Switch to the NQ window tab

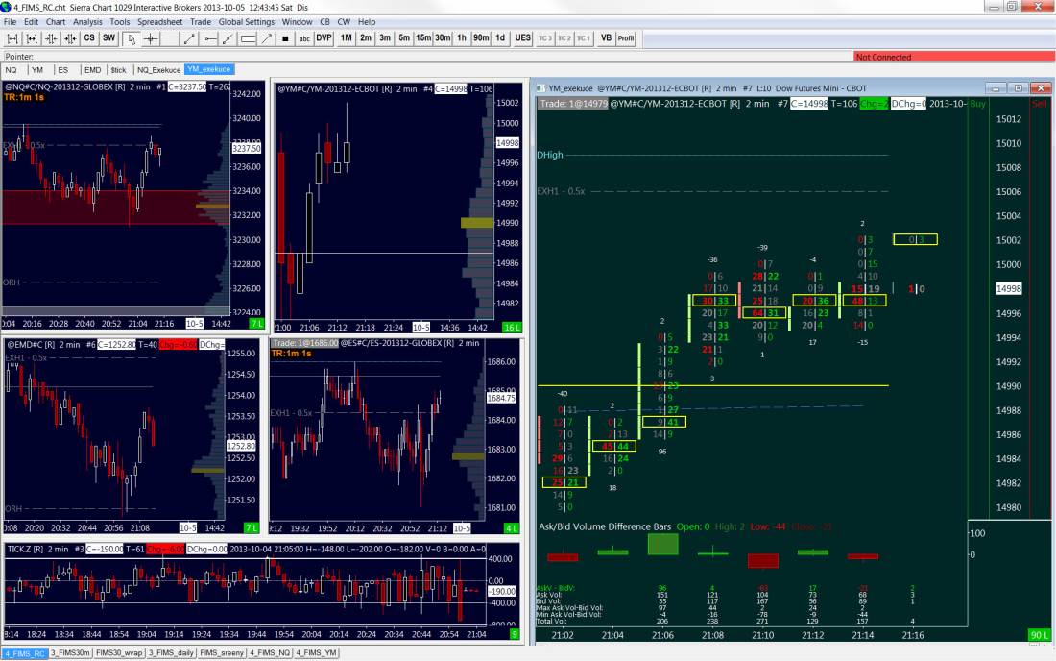click(12, 70)
